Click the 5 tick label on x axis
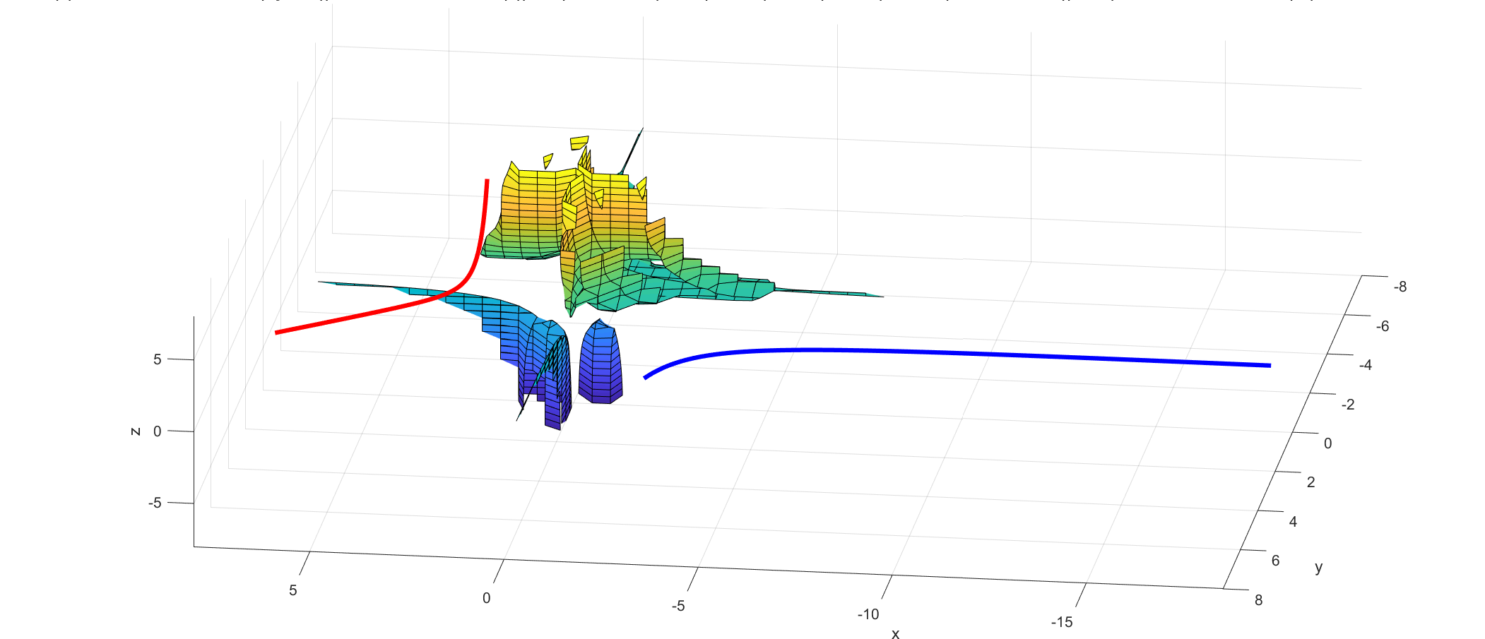The height and width of the screenshot is (639, 1485). pyautogui.click(x=292, y=590)
